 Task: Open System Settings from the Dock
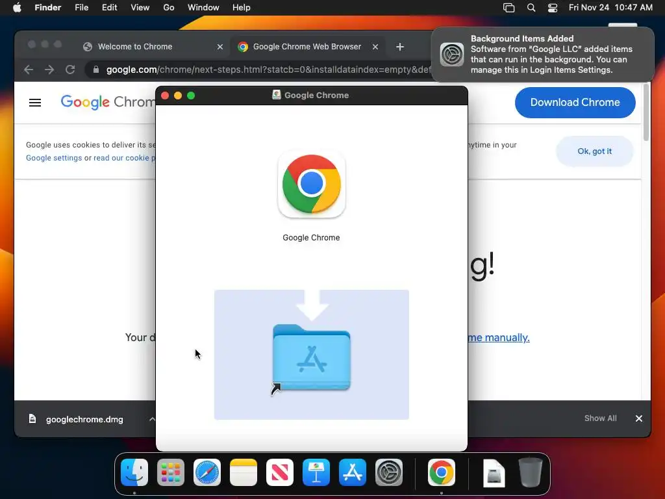point(389,472)
